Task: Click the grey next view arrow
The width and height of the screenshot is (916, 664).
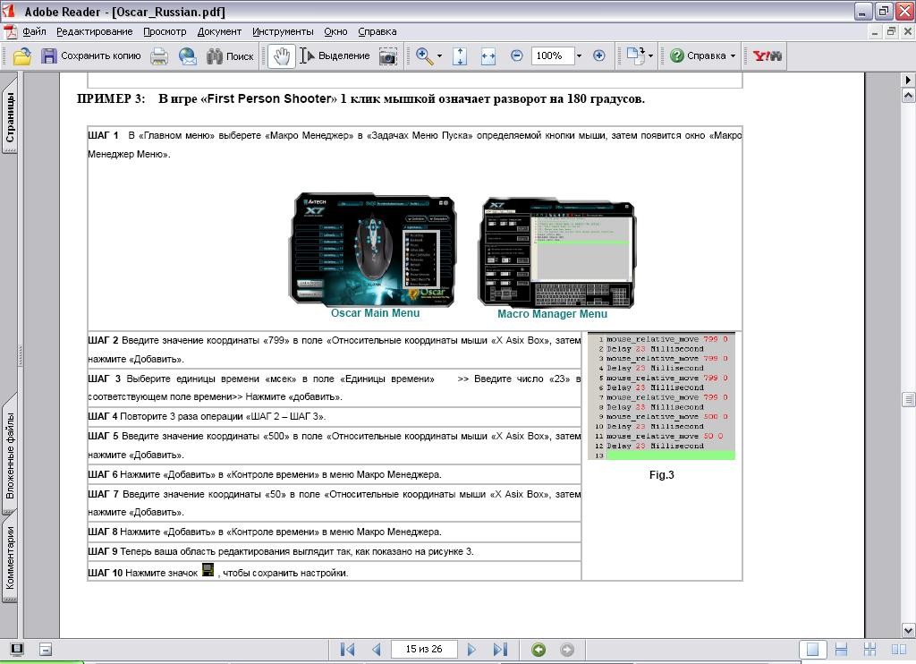Action: [566, 650]
